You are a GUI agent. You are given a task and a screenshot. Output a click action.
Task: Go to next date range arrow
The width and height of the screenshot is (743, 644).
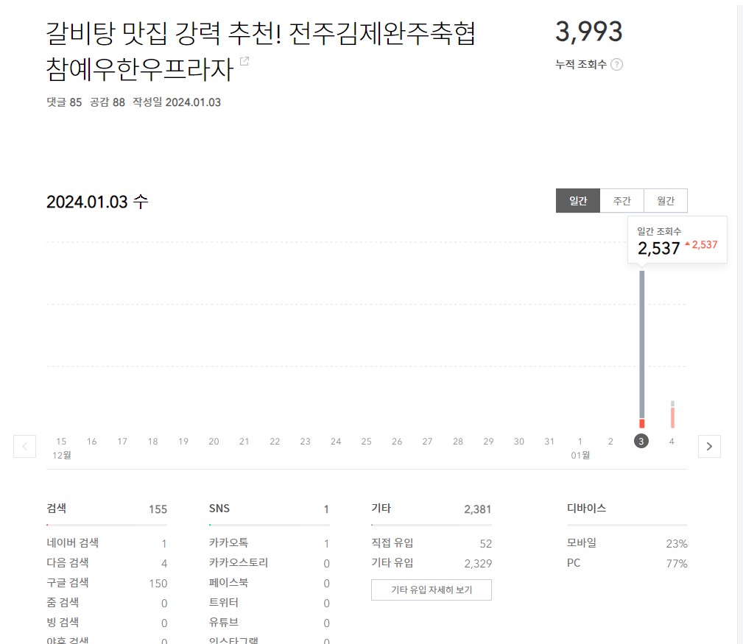point(709,446)
